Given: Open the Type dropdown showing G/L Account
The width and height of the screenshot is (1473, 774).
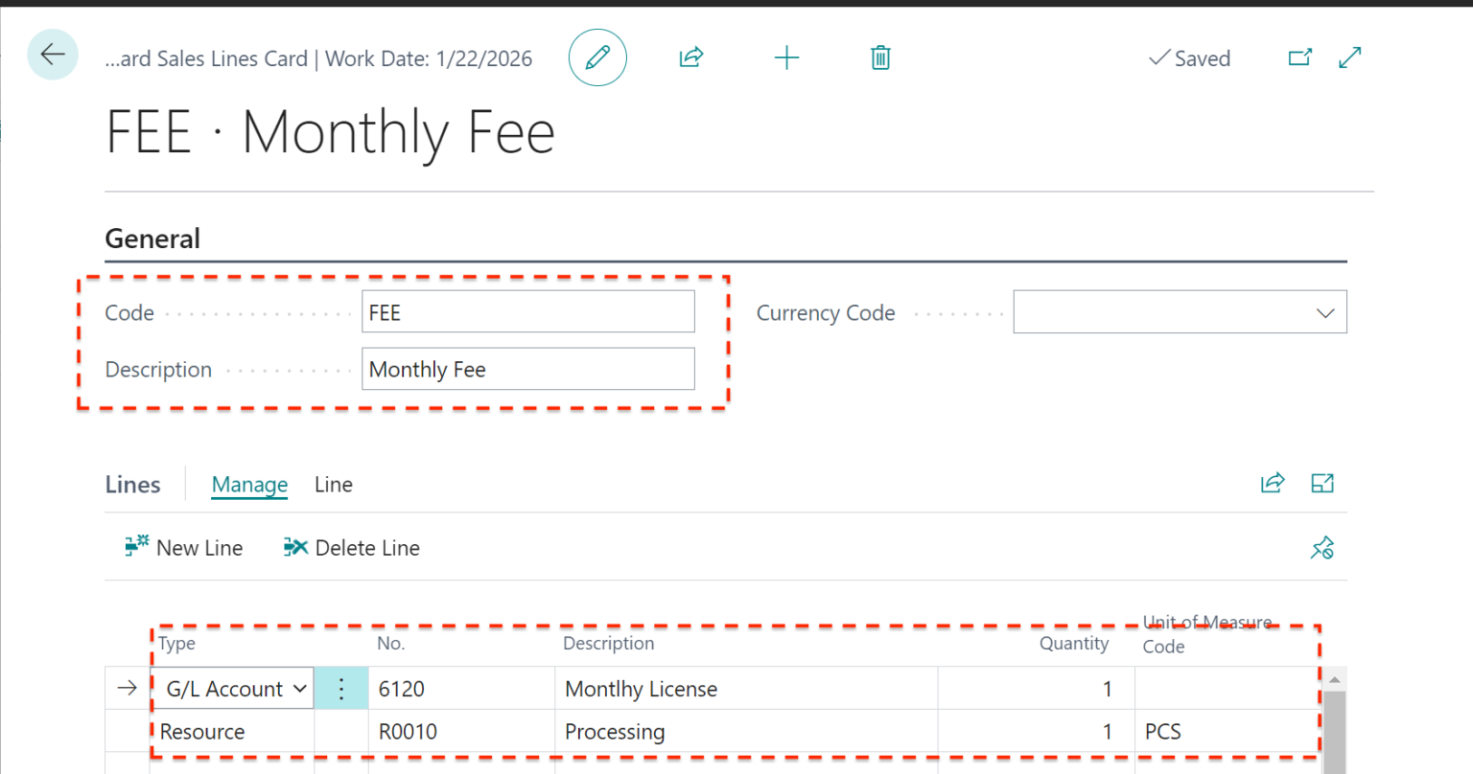Looking at the screenshot, I should tap(299, 688).
